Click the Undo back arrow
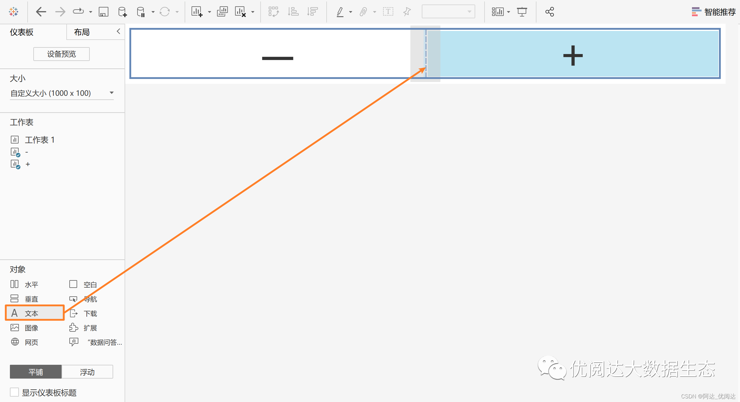 pyautogui.click(x=41, y=12)
